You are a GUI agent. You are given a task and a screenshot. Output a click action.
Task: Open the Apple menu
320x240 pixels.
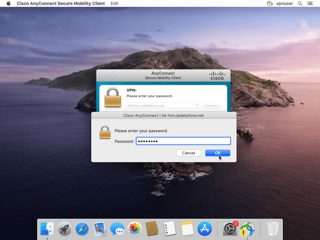pos(8,4)
